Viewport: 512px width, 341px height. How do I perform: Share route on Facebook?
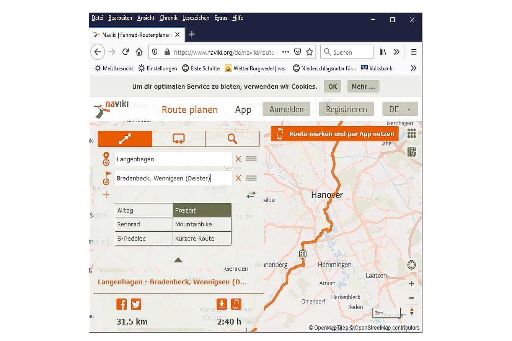click(122, 304)
